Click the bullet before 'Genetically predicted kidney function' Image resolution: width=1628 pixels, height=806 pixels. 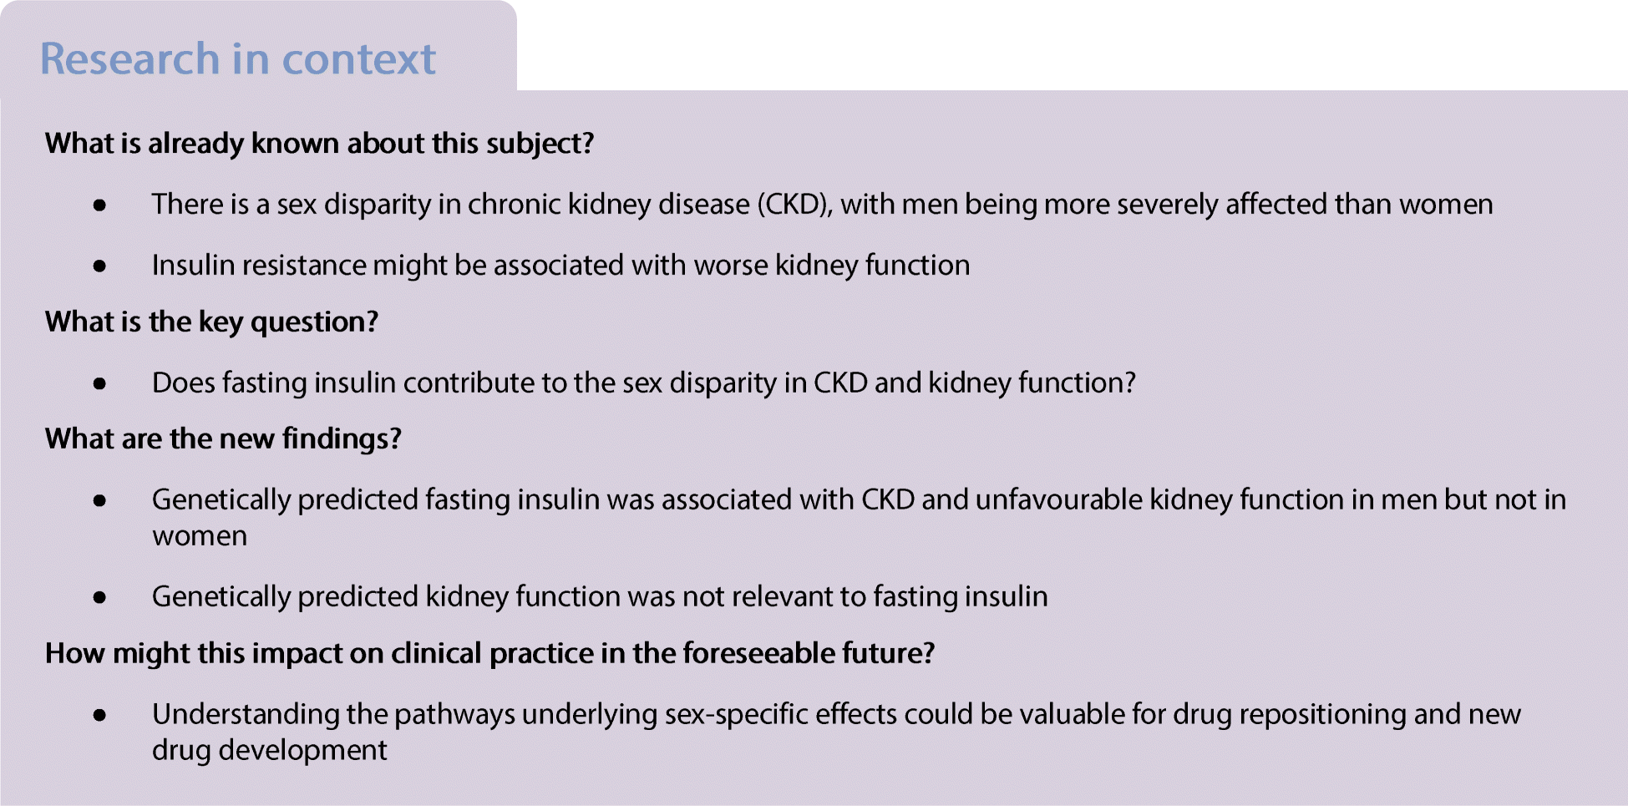[100, 598]
